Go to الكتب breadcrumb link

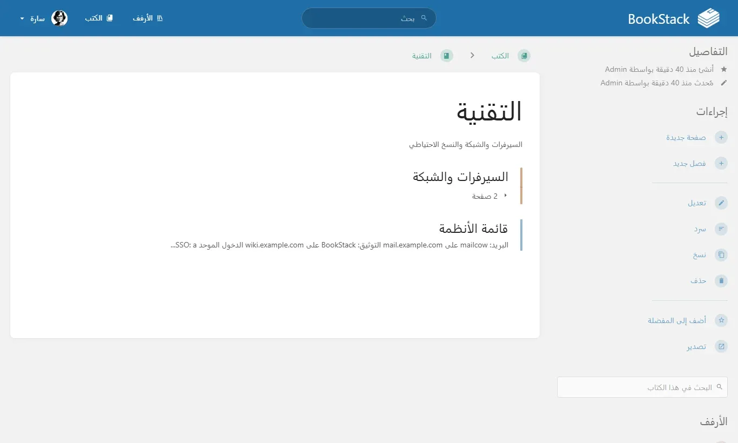click(x=500, y=56)
